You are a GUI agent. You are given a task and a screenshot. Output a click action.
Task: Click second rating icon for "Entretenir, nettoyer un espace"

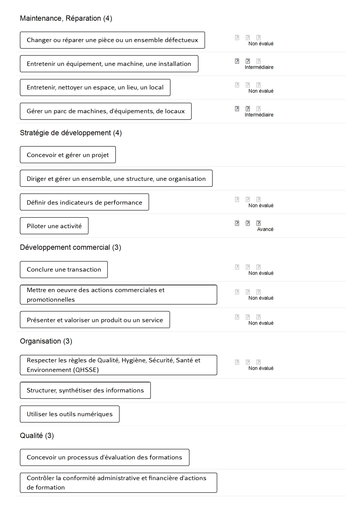(248, 85)
